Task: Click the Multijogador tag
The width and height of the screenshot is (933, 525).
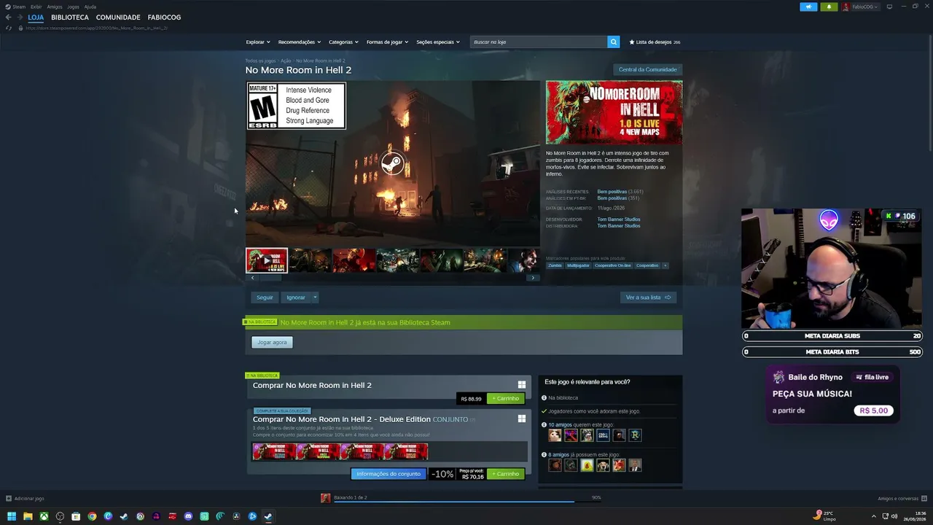Action: click(579, 265)
